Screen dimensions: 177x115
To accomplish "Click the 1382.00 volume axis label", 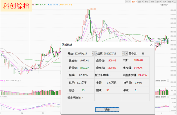I will pos(174,82).
